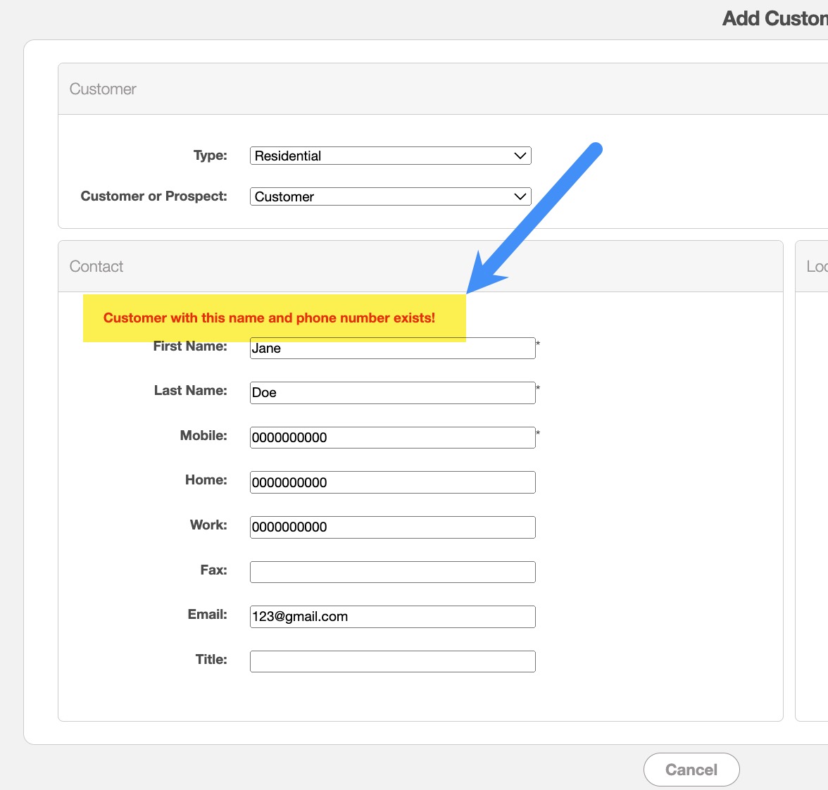Click into the Home phone field
The image size is (828, 790).
[392, 482]
